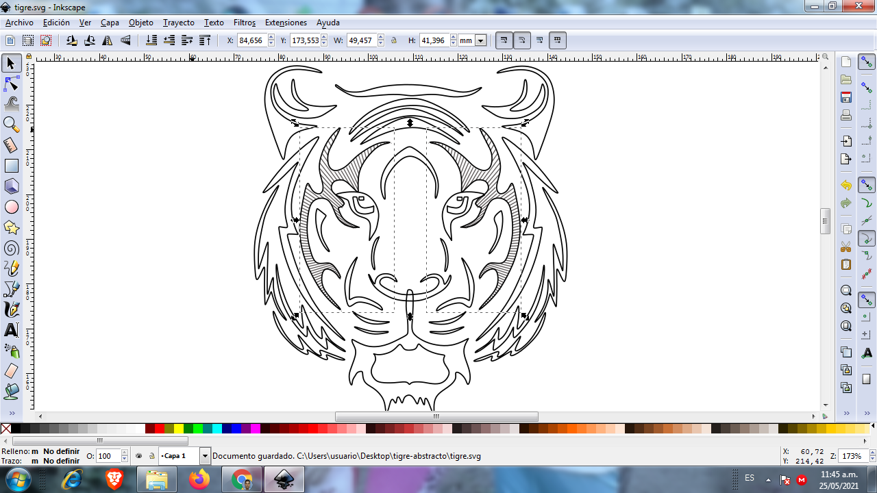Toggle move patterns with object
This screenshot has width=877, height=493.
click(558, 40)
